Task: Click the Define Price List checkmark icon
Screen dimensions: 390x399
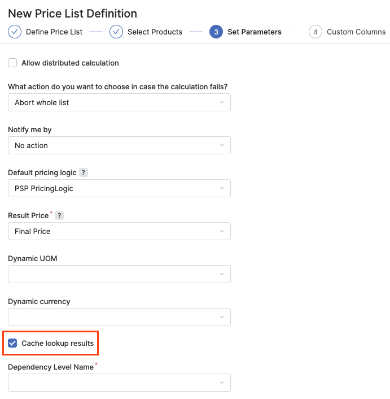Action: coord(15,32)
